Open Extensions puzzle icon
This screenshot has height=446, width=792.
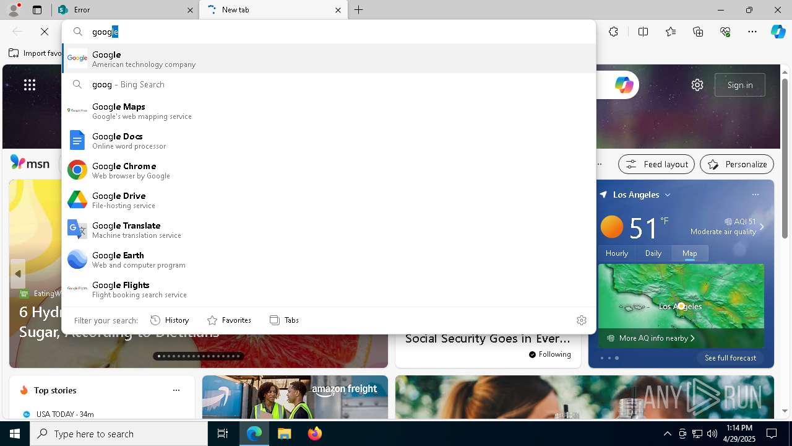pos(613,32)
